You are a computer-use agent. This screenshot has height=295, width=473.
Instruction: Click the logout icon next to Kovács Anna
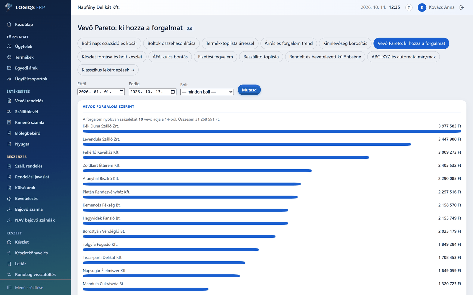[462, 8]
